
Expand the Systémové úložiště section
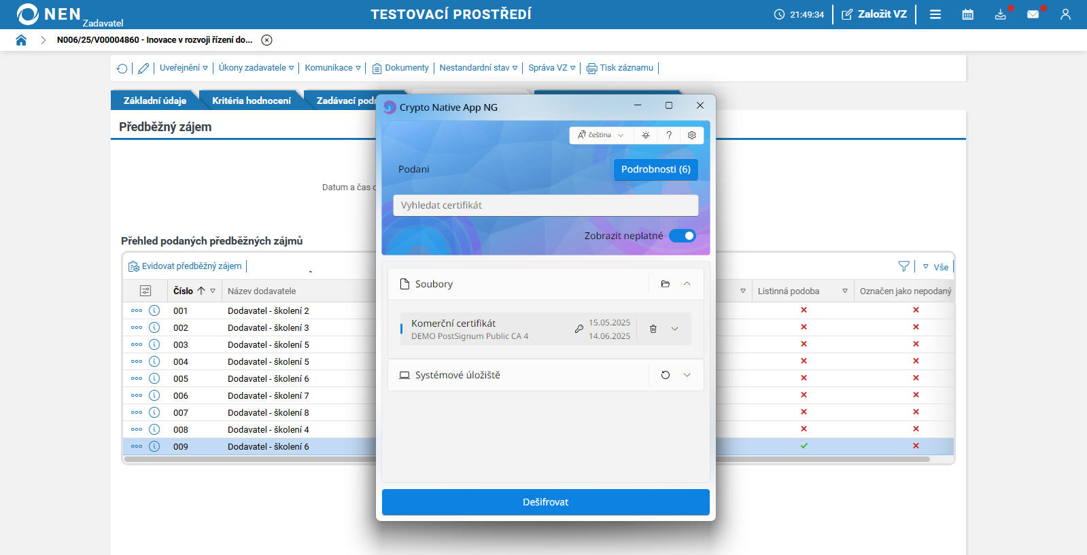[x=687, y=375]
